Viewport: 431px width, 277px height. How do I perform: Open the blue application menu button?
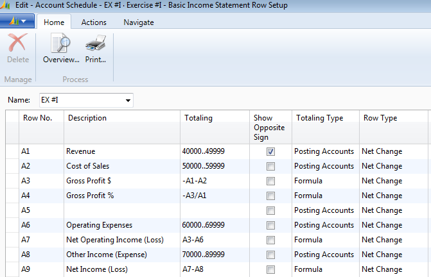click(x=17, y=22)
